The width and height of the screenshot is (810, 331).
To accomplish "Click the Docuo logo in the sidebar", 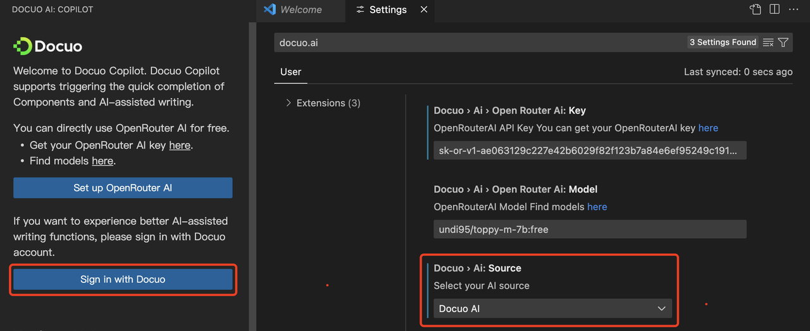I will click(48, 46).
